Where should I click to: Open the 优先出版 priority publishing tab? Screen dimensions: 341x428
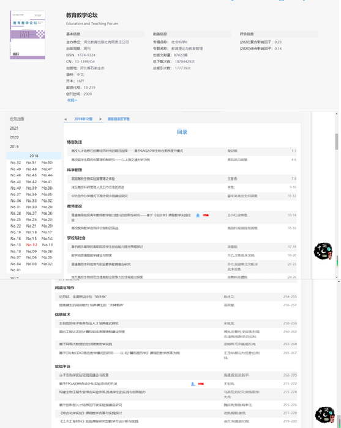(x=17, y=119)
